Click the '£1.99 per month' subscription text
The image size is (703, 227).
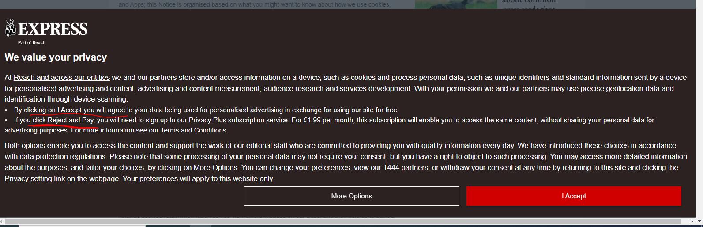pos(328,120)
